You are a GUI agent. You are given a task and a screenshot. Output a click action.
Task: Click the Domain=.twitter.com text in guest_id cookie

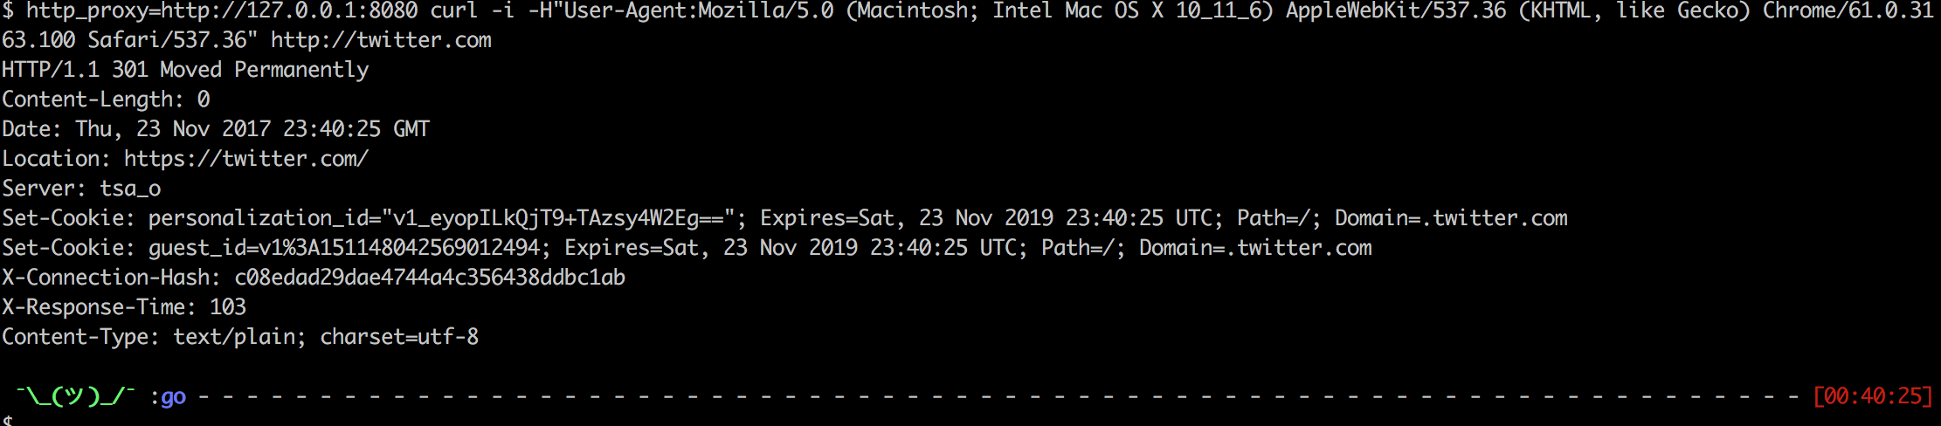1255,248
